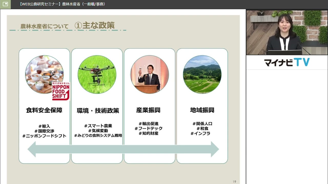Click the マイナビTV logo
The image size is (328, 184).
[x=287, y=62]
